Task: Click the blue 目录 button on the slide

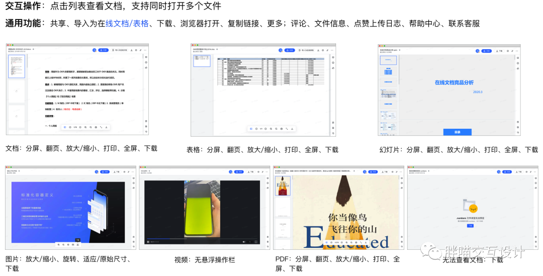Action: coord(457,132)
